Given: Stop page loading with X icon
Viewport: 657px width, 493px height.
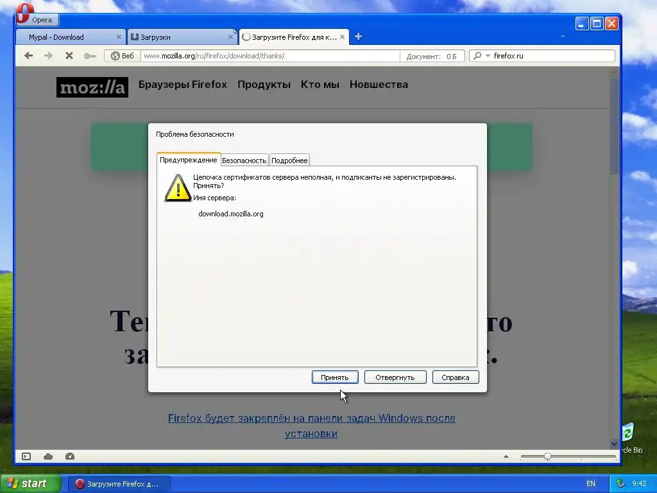Looking at the screenshot, I should point(69,55).
